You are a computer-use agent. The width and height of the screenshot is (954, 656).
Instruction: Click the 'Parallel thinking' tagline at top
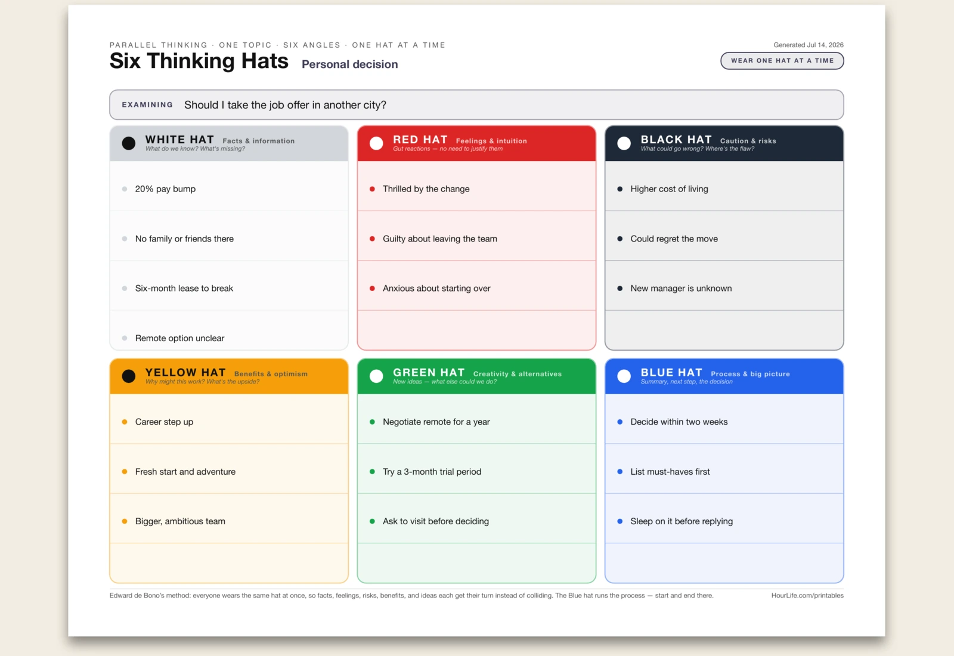click(277, 45)
